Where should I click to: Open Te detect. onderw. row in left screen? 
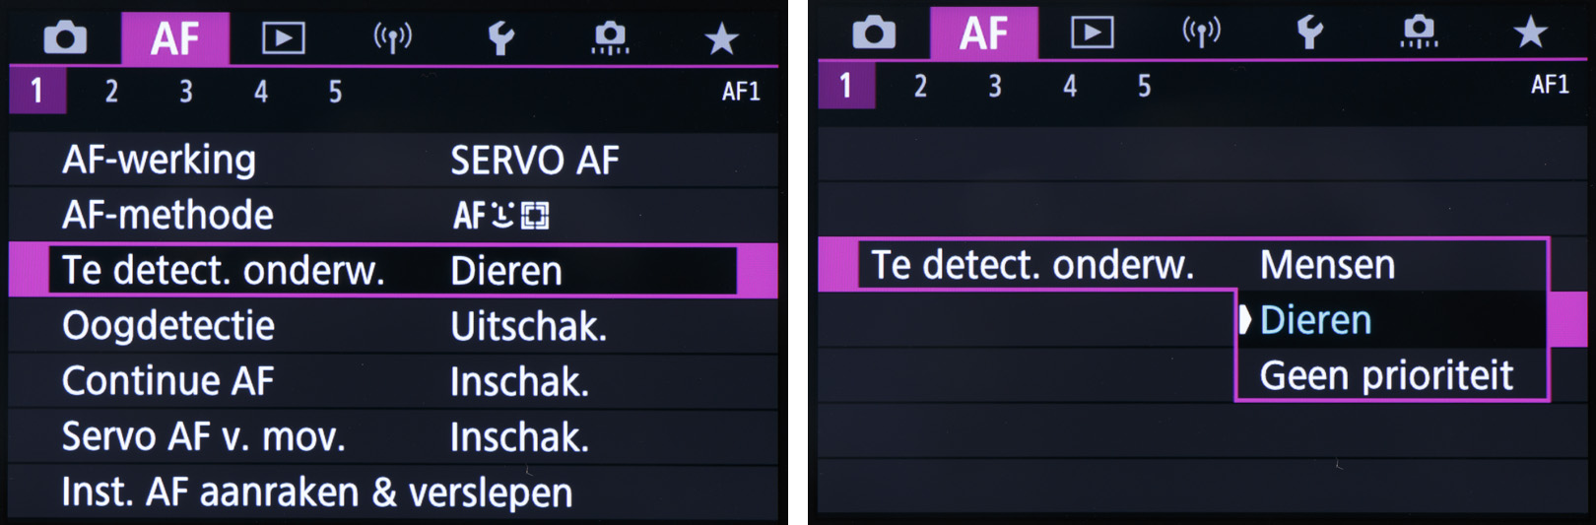coord(392,270)
